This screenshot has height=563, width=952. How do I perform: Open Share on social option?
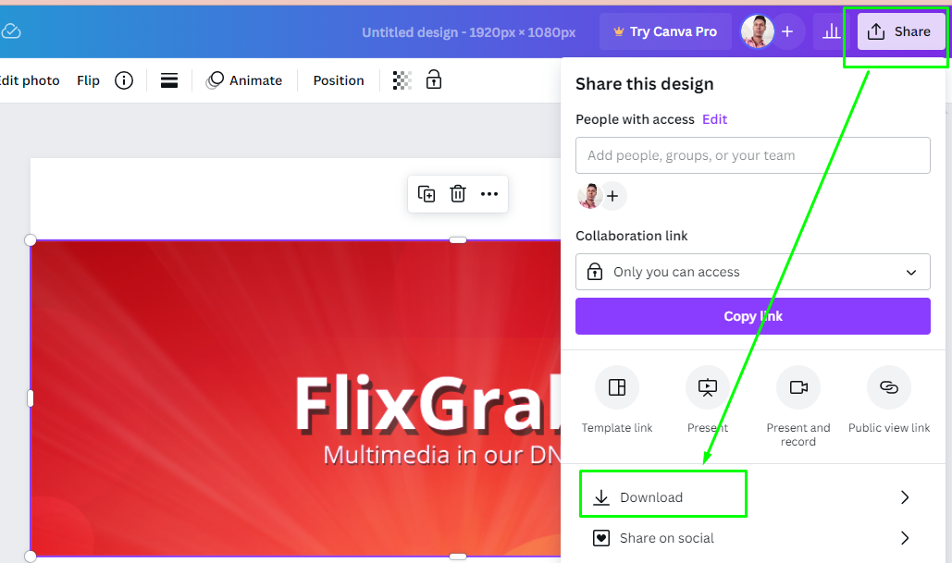coord(753,538)
